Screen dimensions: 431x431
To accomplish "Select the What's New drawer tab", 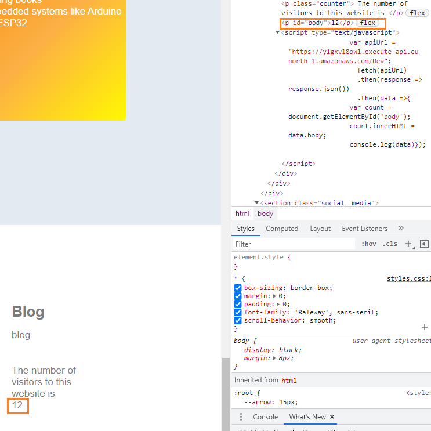I will (x=307, y=417).
